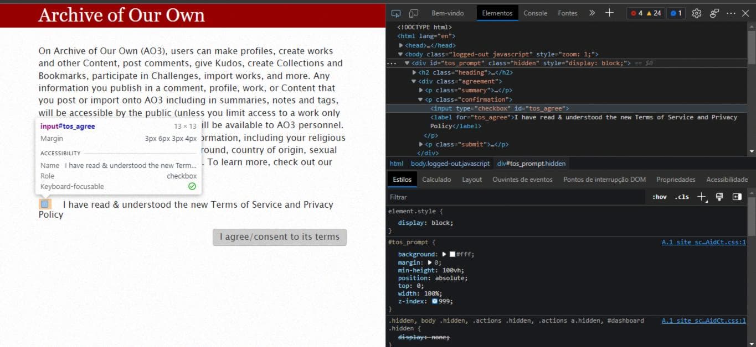Open Pontos de interrupção DOM tab
Image resolution: width=756 pixels, height=347 pixels.
(x=604, y=179)
